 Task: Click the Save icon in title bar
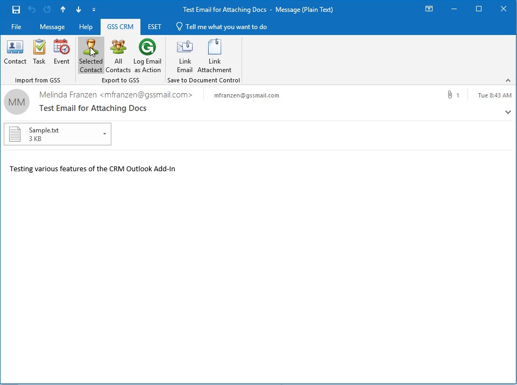[16, 10]
